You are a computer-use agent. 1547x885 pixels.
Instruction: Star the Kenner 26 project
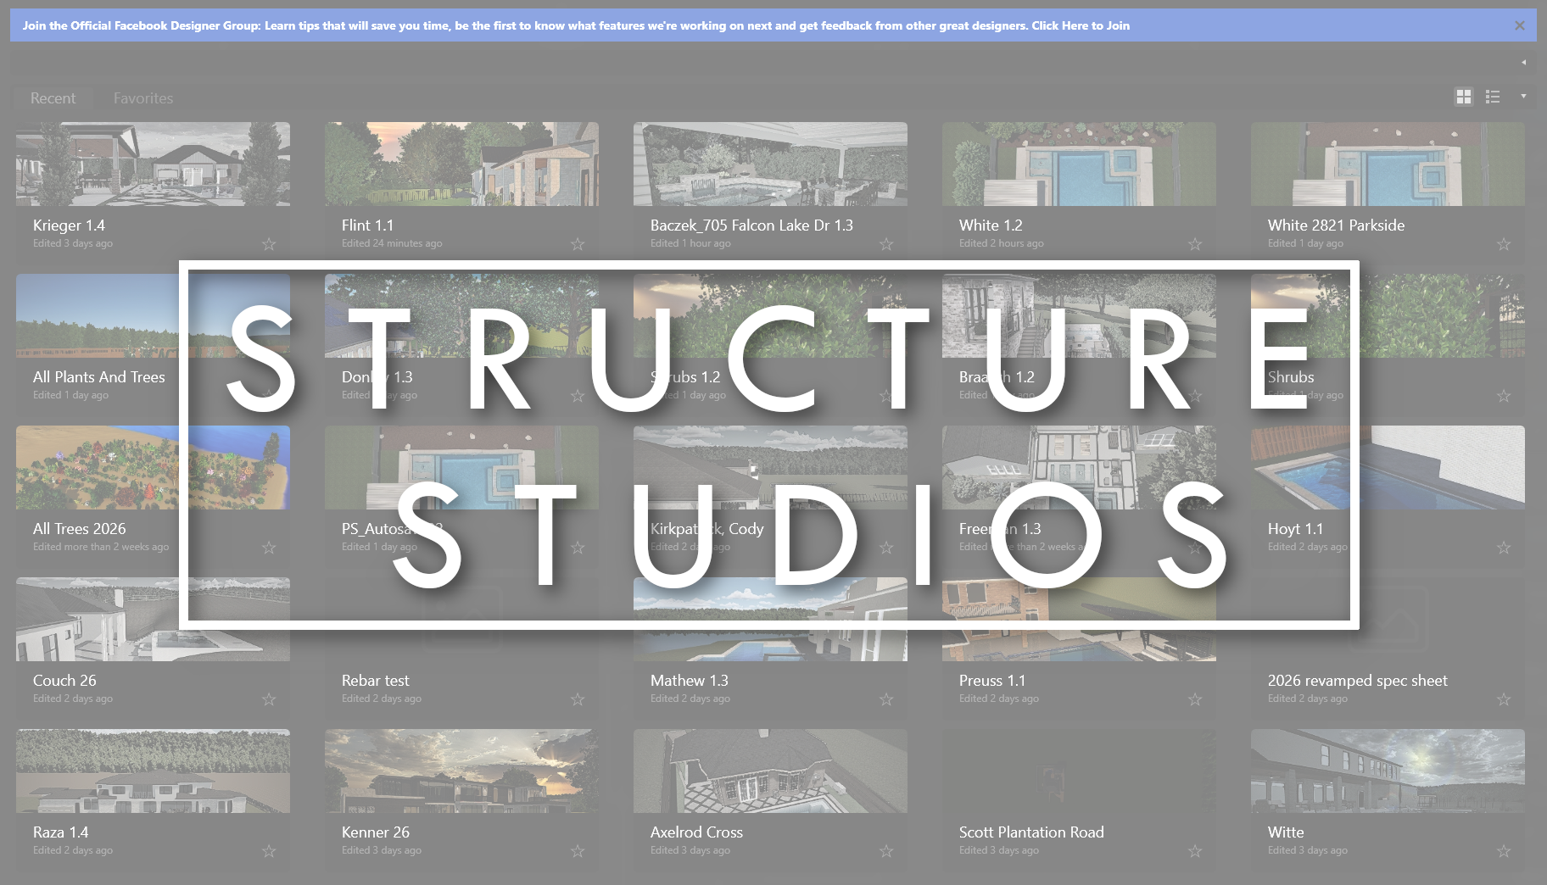[x=578, y=851]
